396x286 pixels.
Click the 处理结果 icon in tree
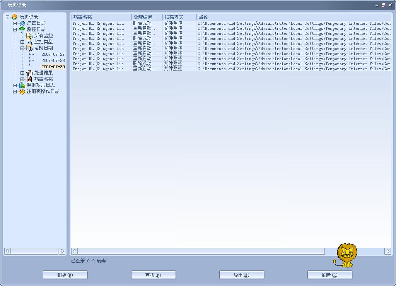coord(29,73)
